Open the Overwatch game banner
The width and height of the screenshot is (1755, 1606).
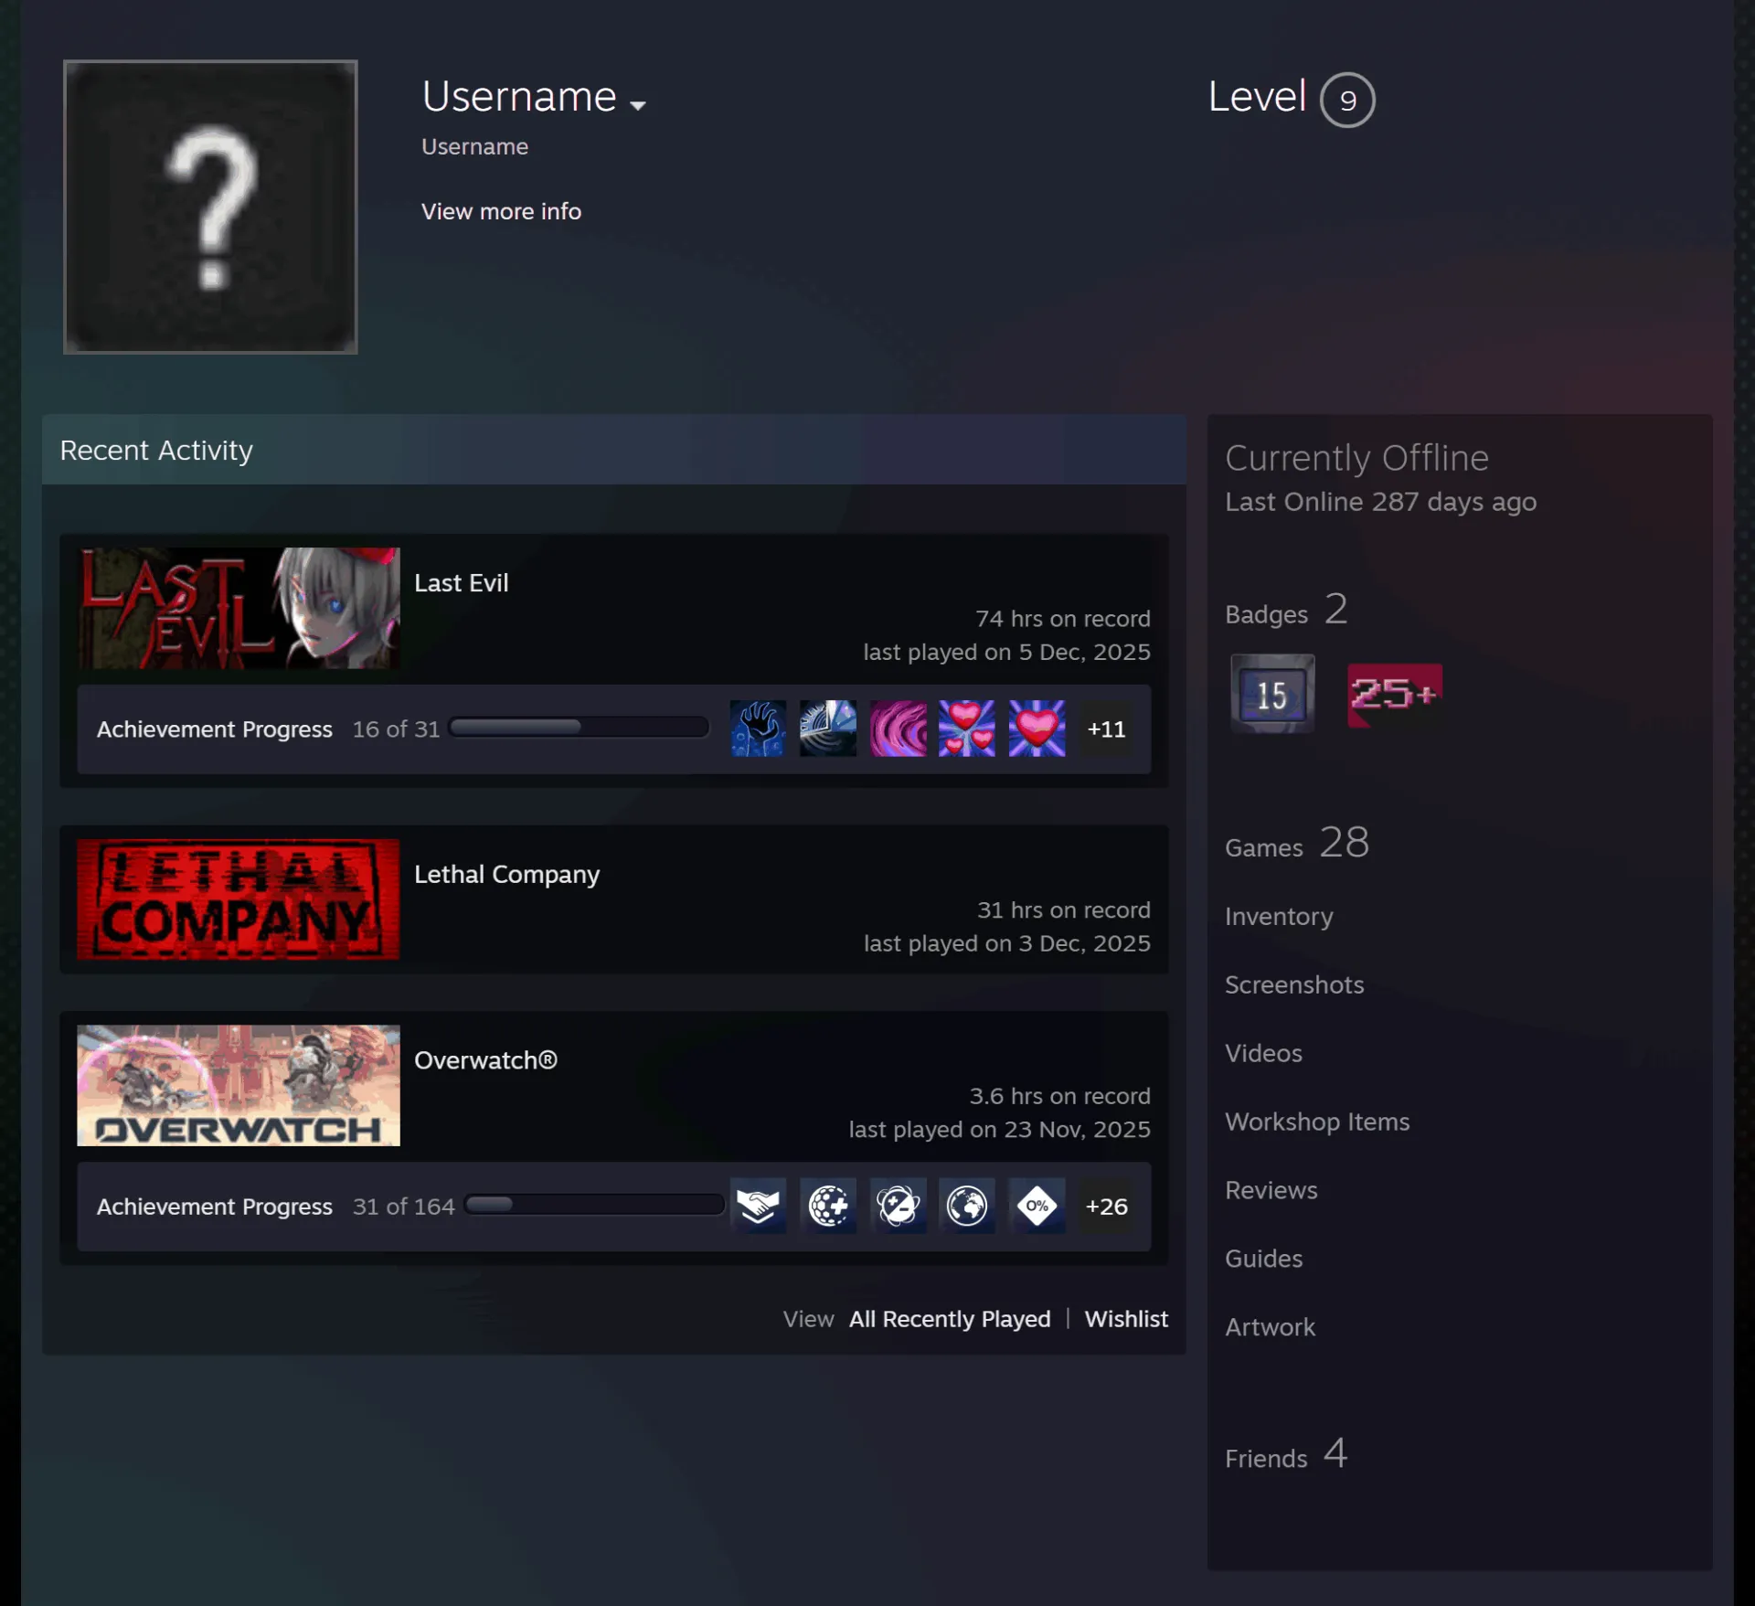point(239,1085)
